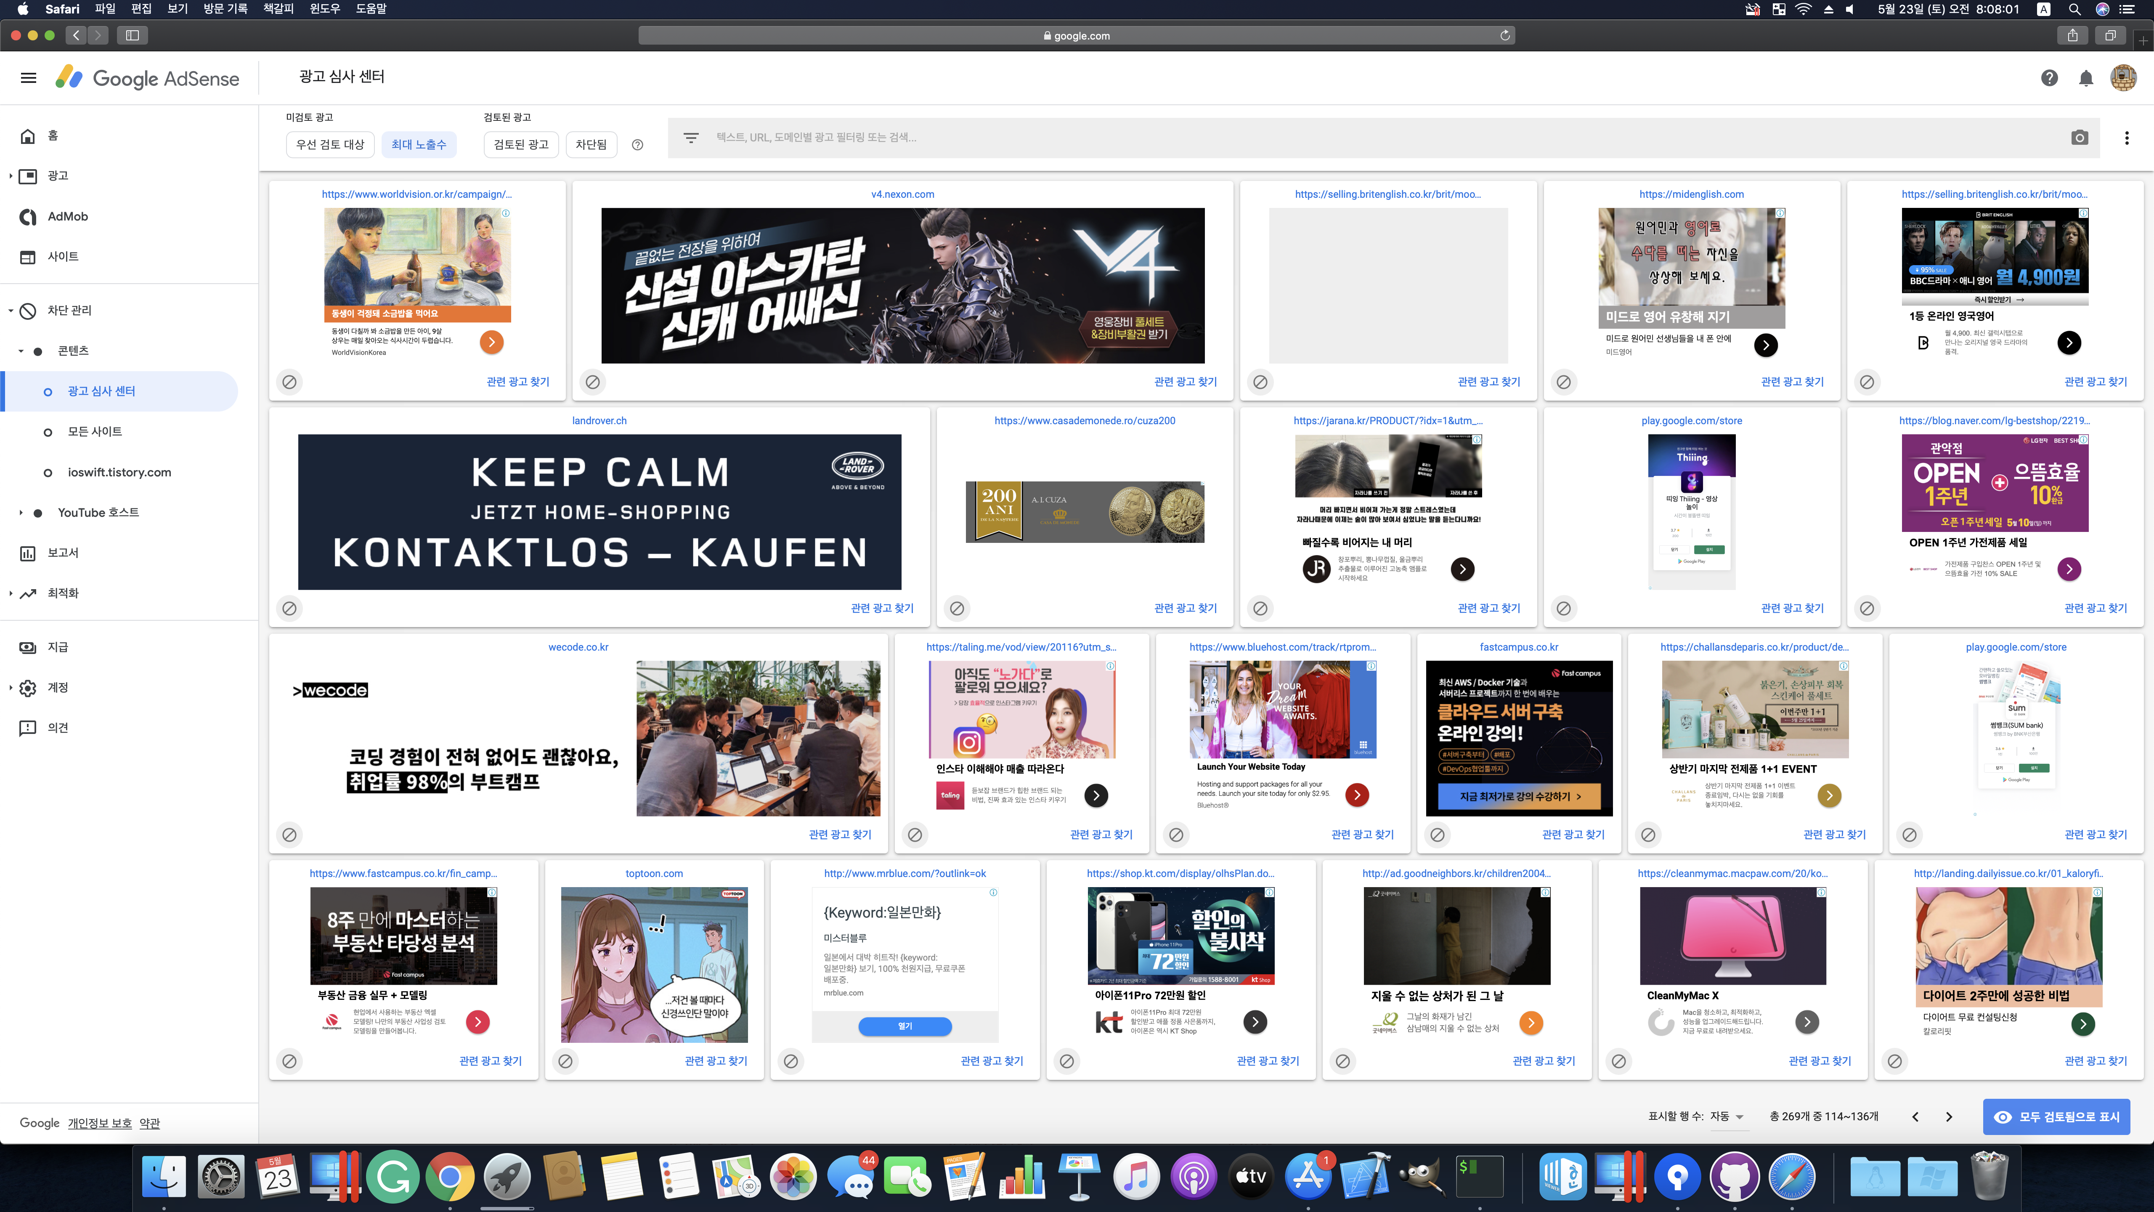Open the hamburger main menu icon
Viewport: 2154px width, 1212px height.
29,78
